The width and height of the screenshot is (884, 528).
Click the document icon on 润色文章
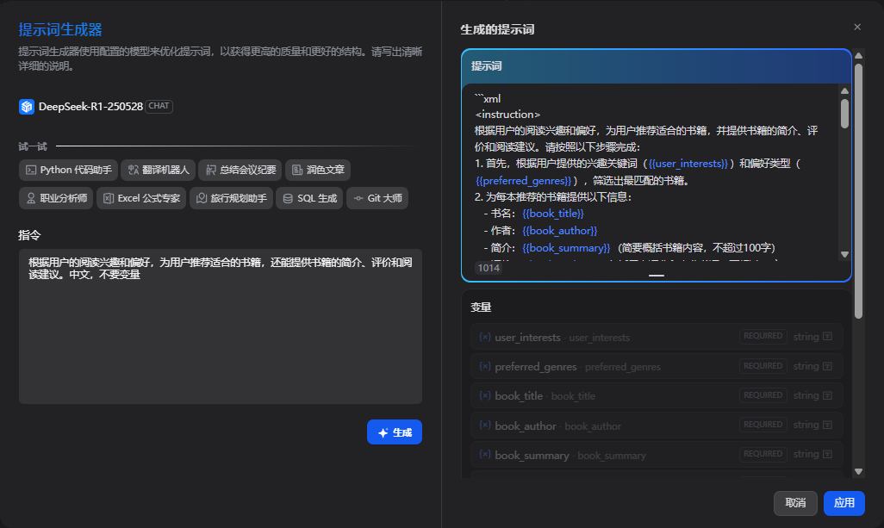point(297,170)
